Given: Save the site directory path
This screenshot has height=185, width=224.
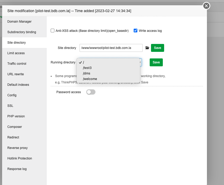Looking at the screenshot, I should [x=158, y=48].
